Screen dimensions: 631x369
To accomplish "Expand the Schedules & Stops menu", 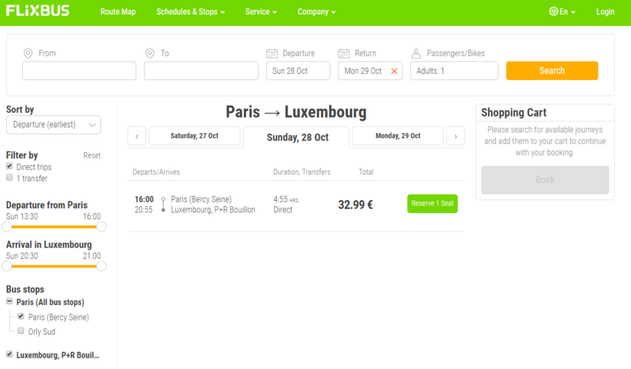I will pos(190,12).
